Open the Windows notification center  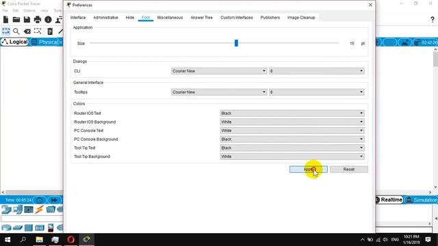[428, 240]
